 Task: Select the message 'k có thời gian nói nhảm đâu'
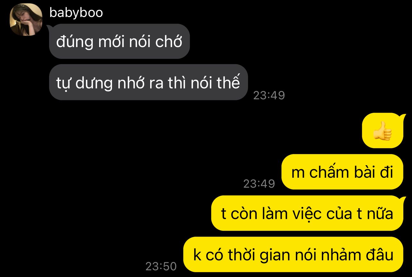pyautogui.click(x=293, y=255)
